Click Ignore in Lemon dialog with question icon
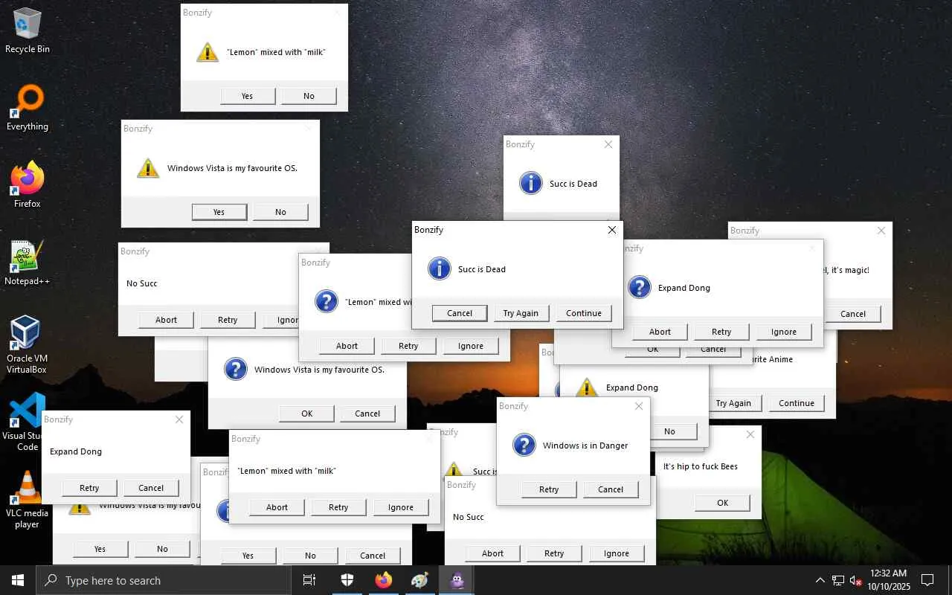 click(471, 346)
